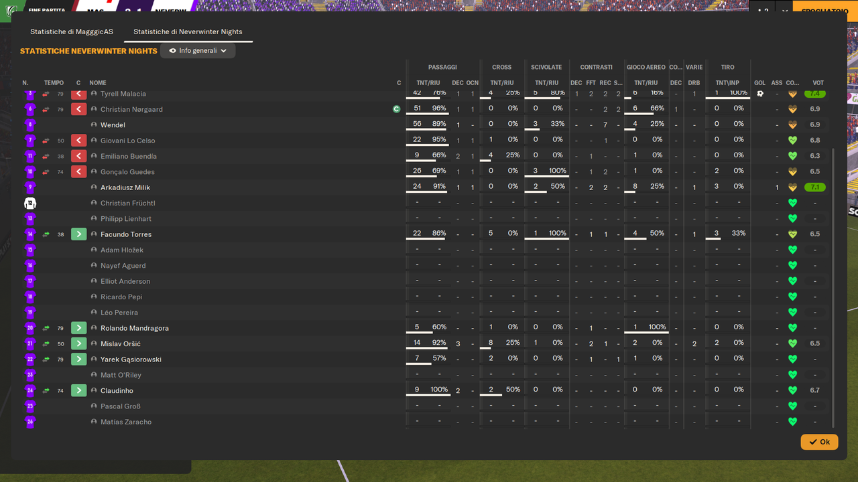The image size is (858, 482).
Task: Confirm with the Ok button
Action: click(819, 442)
